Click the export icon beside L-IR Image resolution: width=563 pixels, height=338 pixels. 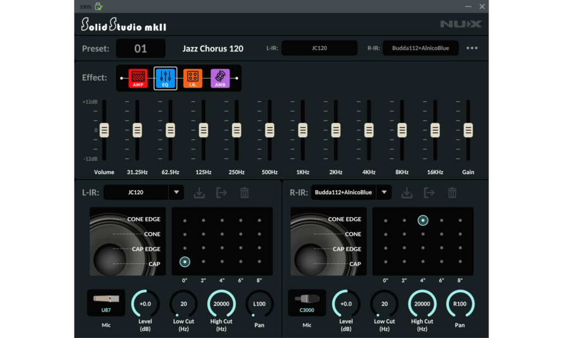pos(221,192)
